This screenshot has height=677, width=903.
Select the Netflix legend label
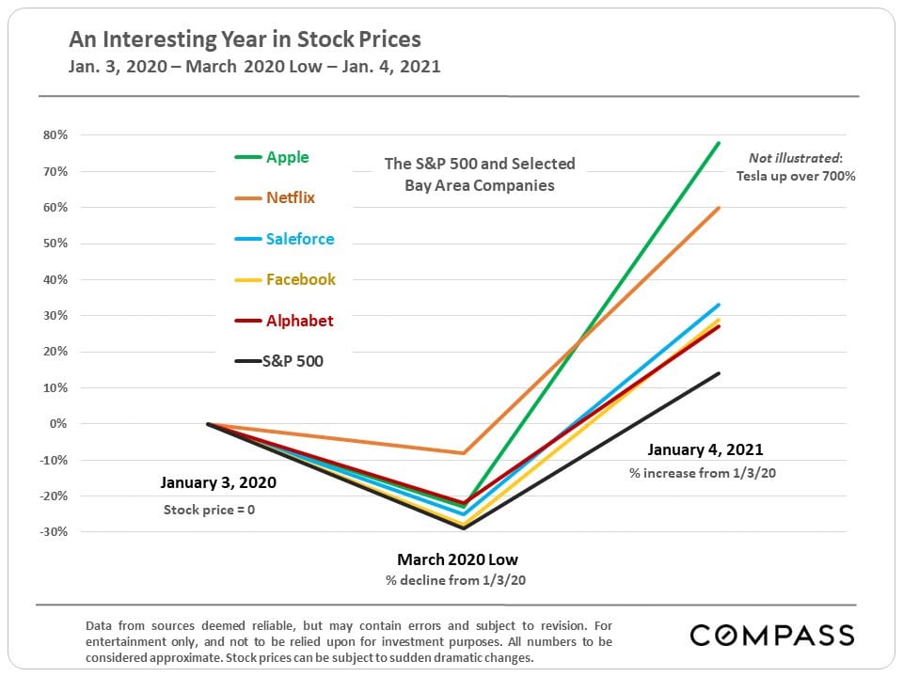(291, 198)
